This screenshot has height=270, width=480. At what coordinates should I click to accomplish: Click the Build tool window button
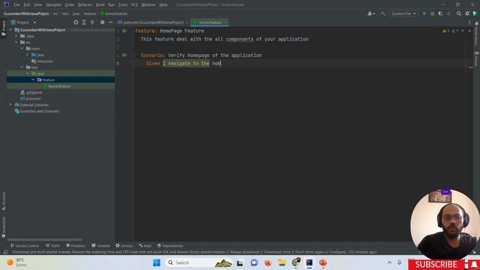(x=145, y=246)
